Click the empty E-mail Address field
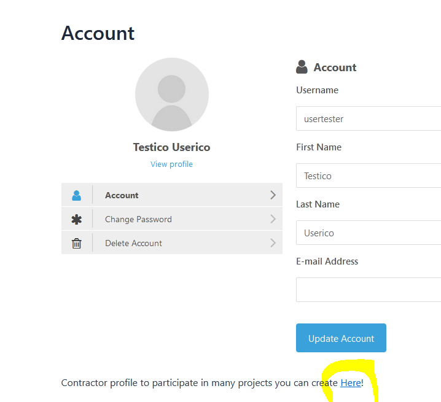The height and width of the screenshot is (402, 441). [369, 290]
